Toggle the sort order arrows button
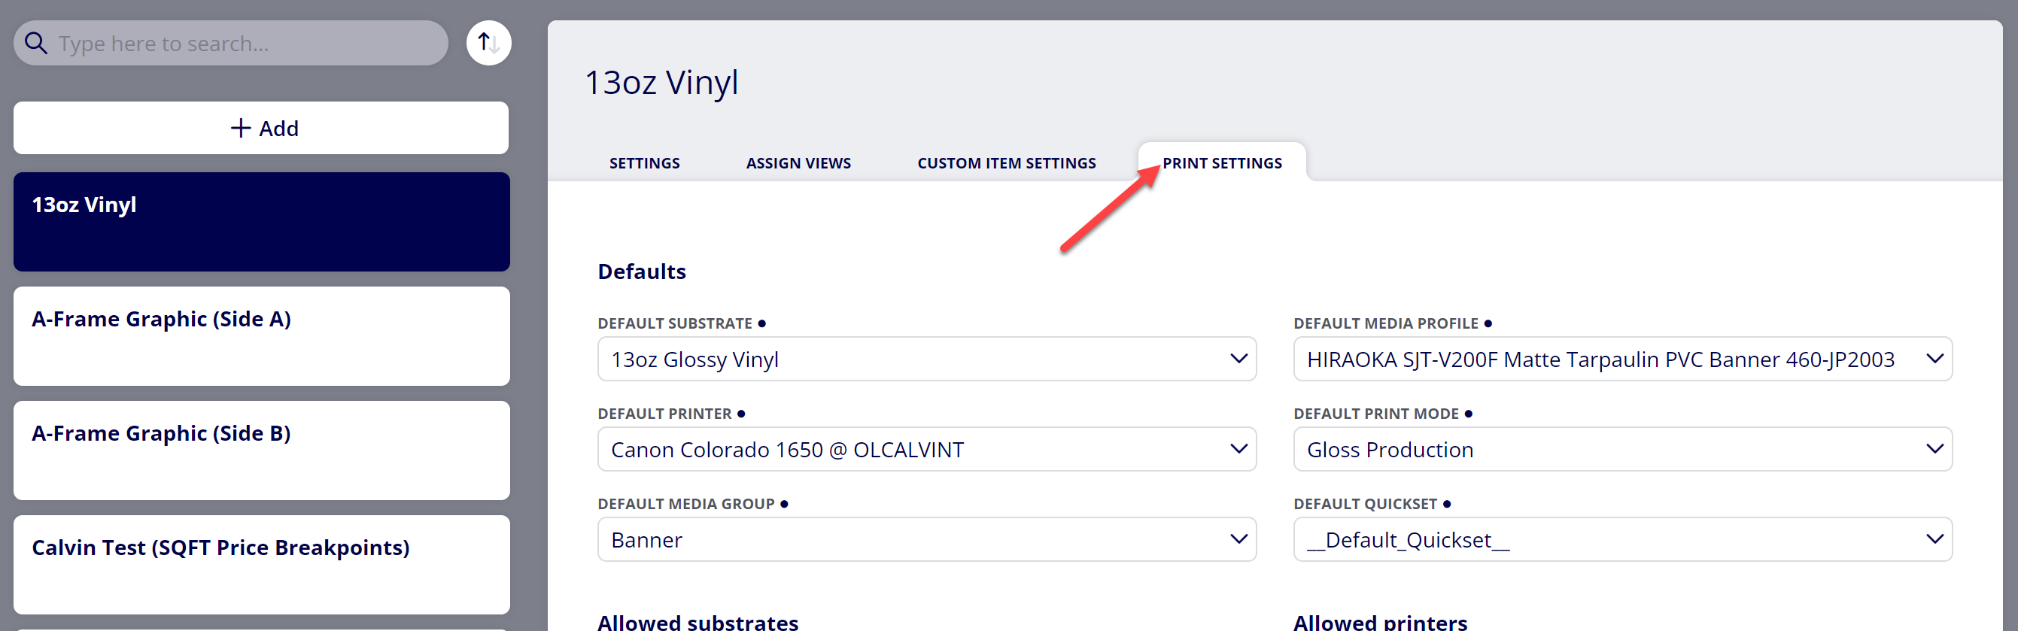This screenshot has height=631, width=2018. 489,43
